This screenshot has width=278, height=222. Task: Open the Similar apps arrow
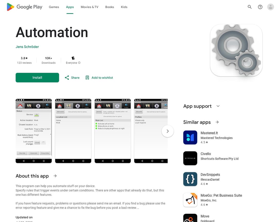pos(217,122)
